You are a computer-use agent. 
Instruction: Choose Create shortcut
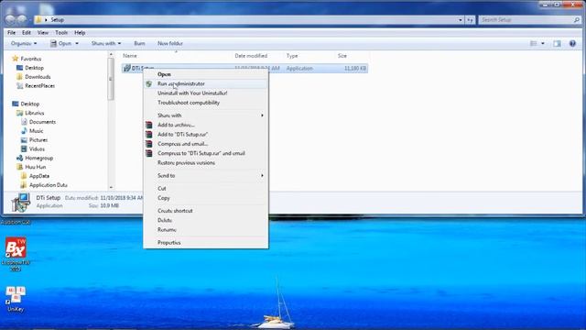206,211
